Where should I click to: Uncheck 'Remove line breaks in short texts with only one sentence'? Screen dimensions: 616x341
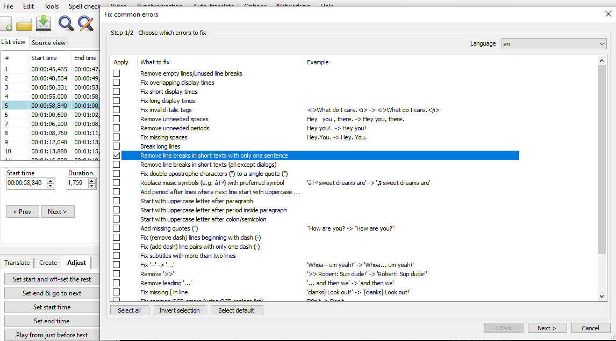(x=116, y=155)
